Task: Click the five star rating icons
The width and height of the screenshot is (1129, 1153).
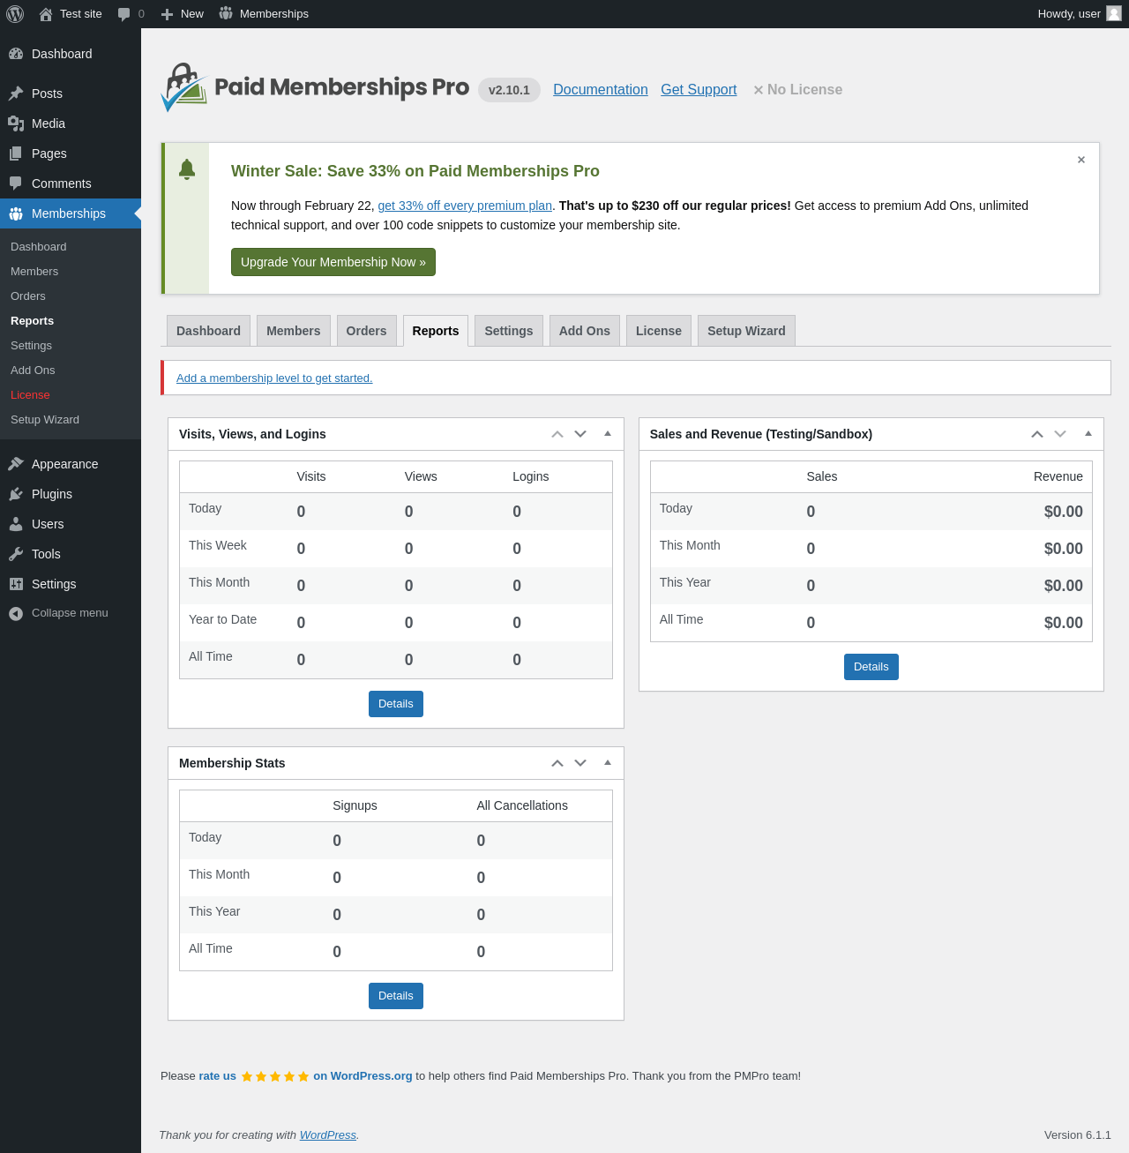Action: click(x=275, y=1076)
